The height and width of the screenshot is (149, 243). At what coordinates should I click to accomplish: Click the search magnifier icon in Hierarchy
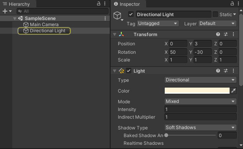coord(20,11)
